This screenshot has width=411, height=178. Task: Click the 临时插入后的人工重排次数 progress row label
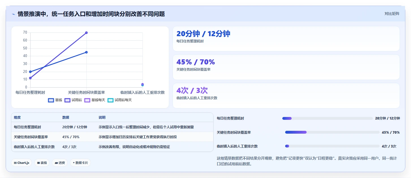(x=237, y=146)
